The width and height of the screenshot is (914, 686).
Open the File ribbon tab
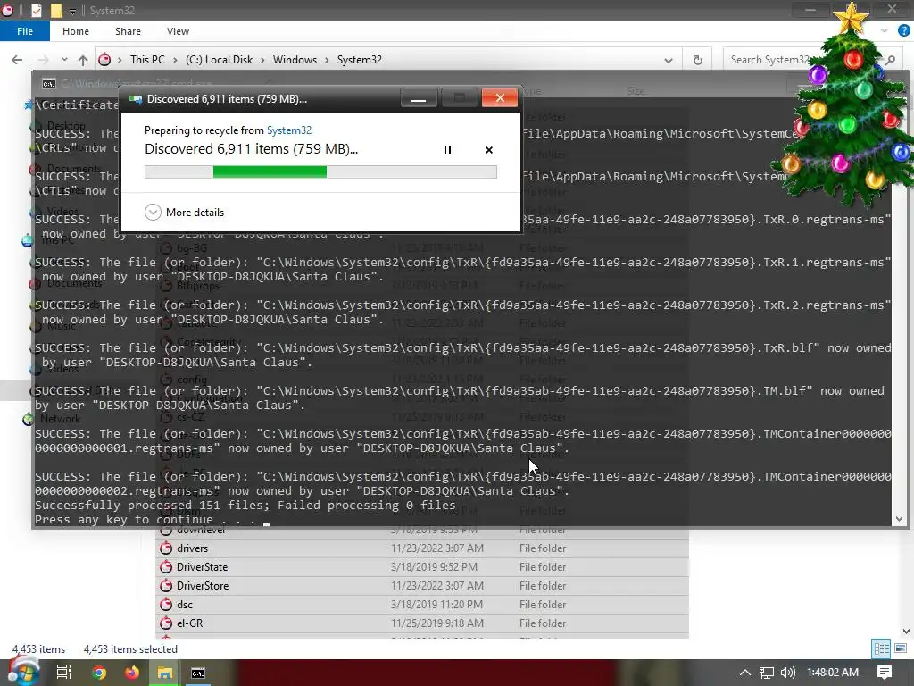pyautogui.click(x=24, y=31)
